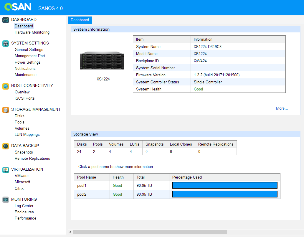Click the DATA BACKUP section header
Screen dimensions: 304x244
point(25,146)
